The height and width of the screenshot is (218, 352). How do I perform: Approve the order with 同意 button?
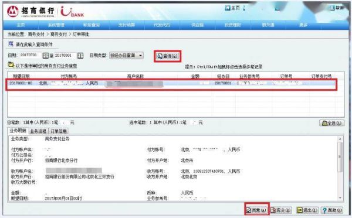pos(257,210)
